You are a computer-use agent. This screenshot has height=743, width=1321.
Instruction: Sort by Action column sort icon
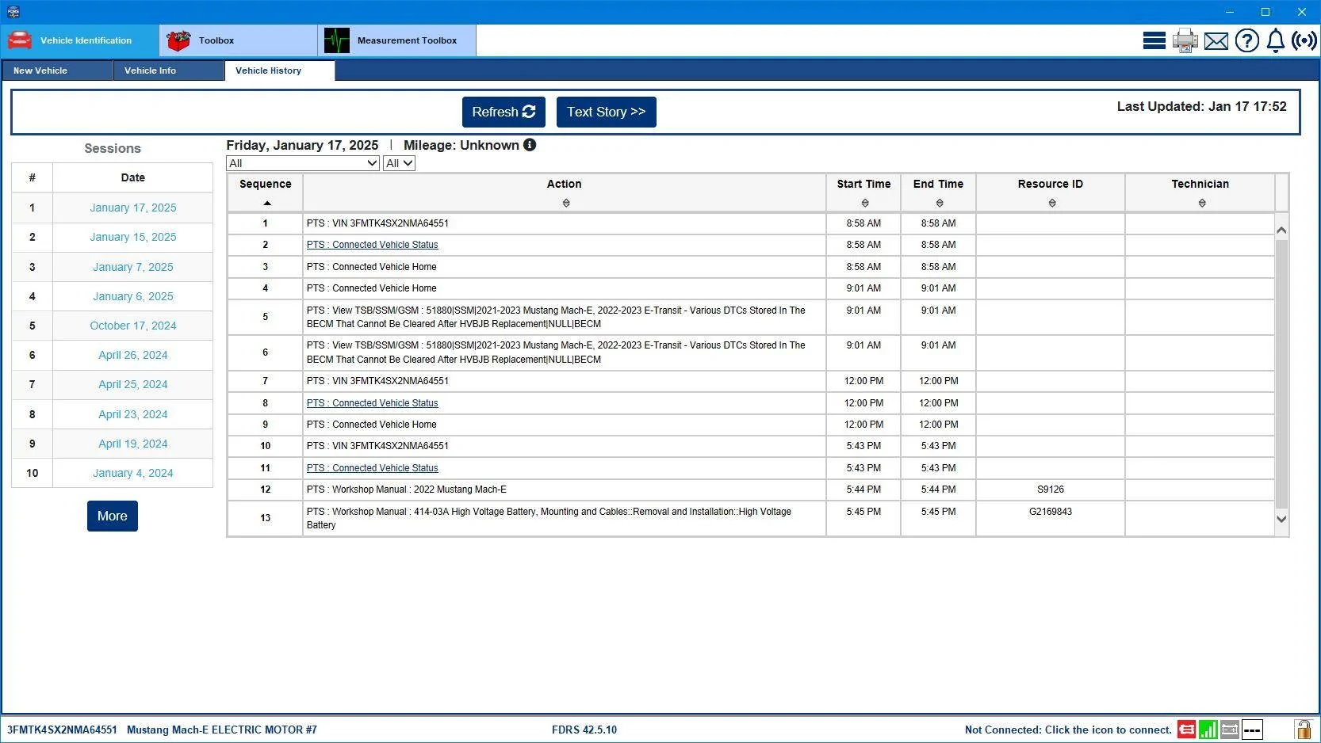(566, 204)
